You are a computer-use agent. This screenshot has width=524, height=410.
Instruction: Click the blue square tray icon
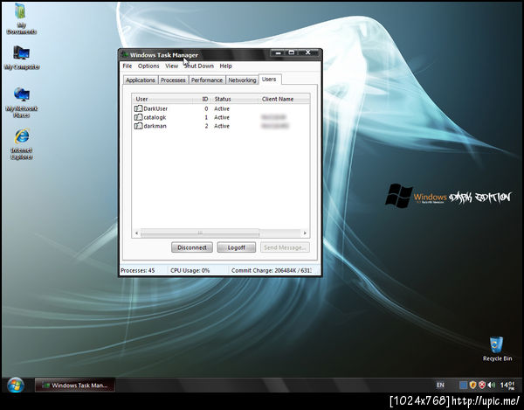tap(463, 386)
